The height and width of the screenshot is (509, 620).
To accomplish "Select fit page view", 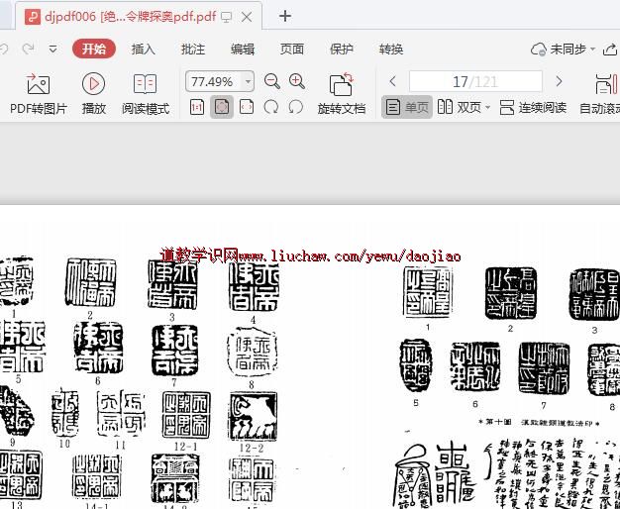I will 222,107.
